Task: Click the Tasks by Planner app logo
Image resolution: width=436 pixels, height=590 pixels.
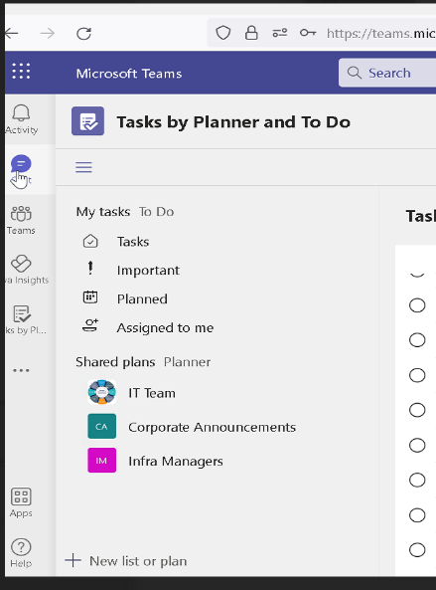Action: (x=87, y=121)
